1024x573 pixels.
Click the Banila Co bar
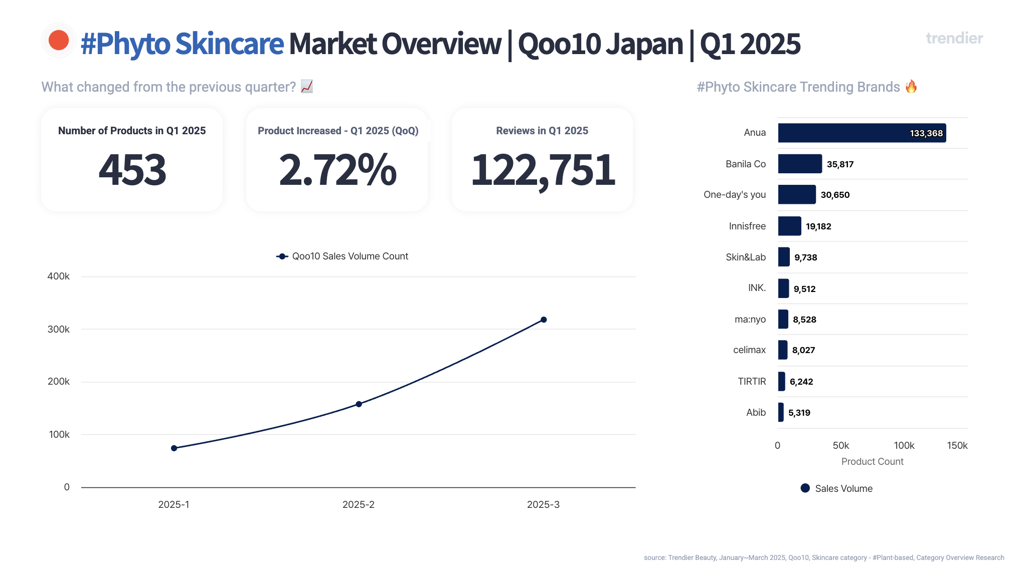point(800,164)
